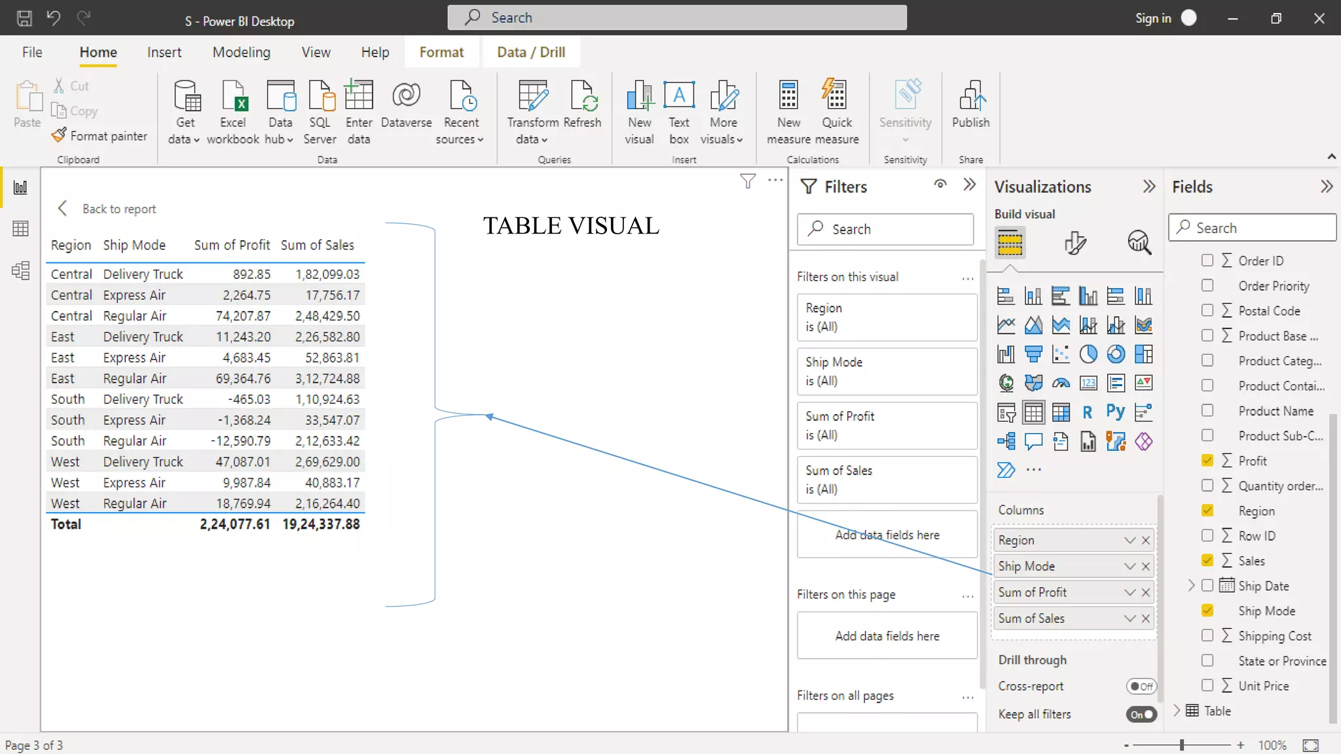Click the zoom in plus button
Viewport: 1341px width, 754px height.
[1240, 745]
